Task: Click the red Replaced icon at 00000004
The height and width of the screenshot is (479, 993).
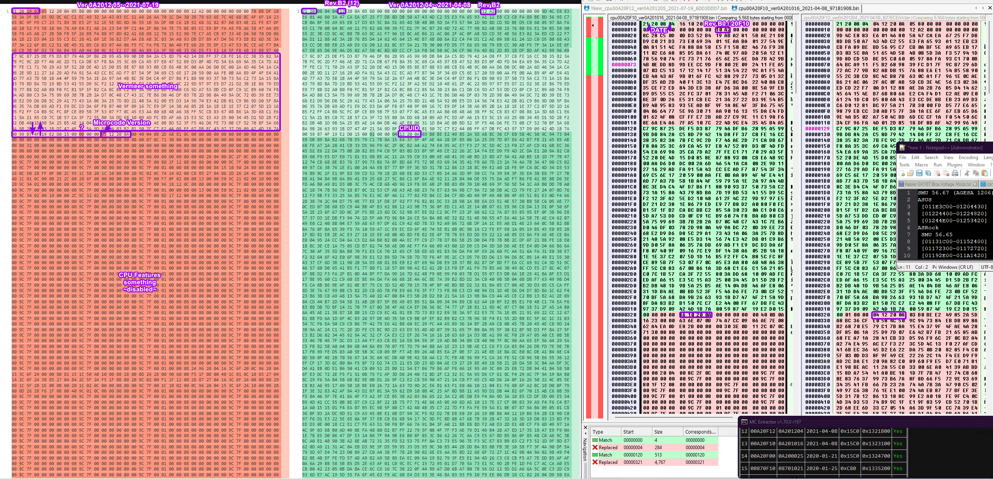Action: click(x=595, y=448)
